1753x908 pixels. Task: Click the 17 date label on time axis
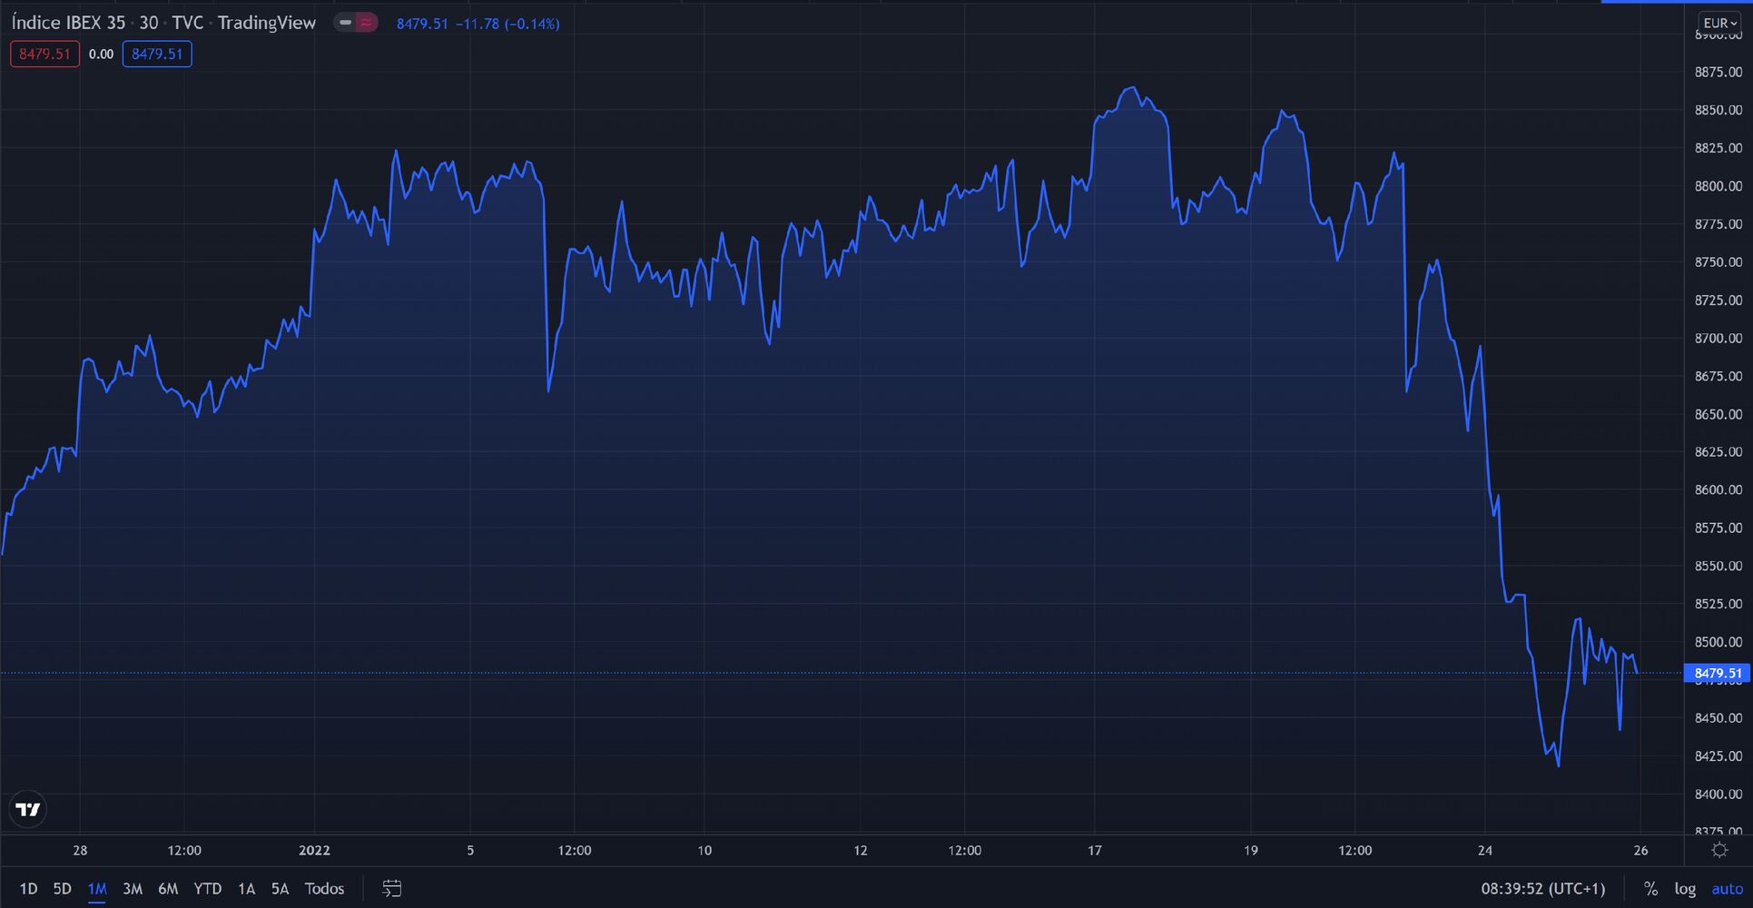click(x=1095, y=851)
